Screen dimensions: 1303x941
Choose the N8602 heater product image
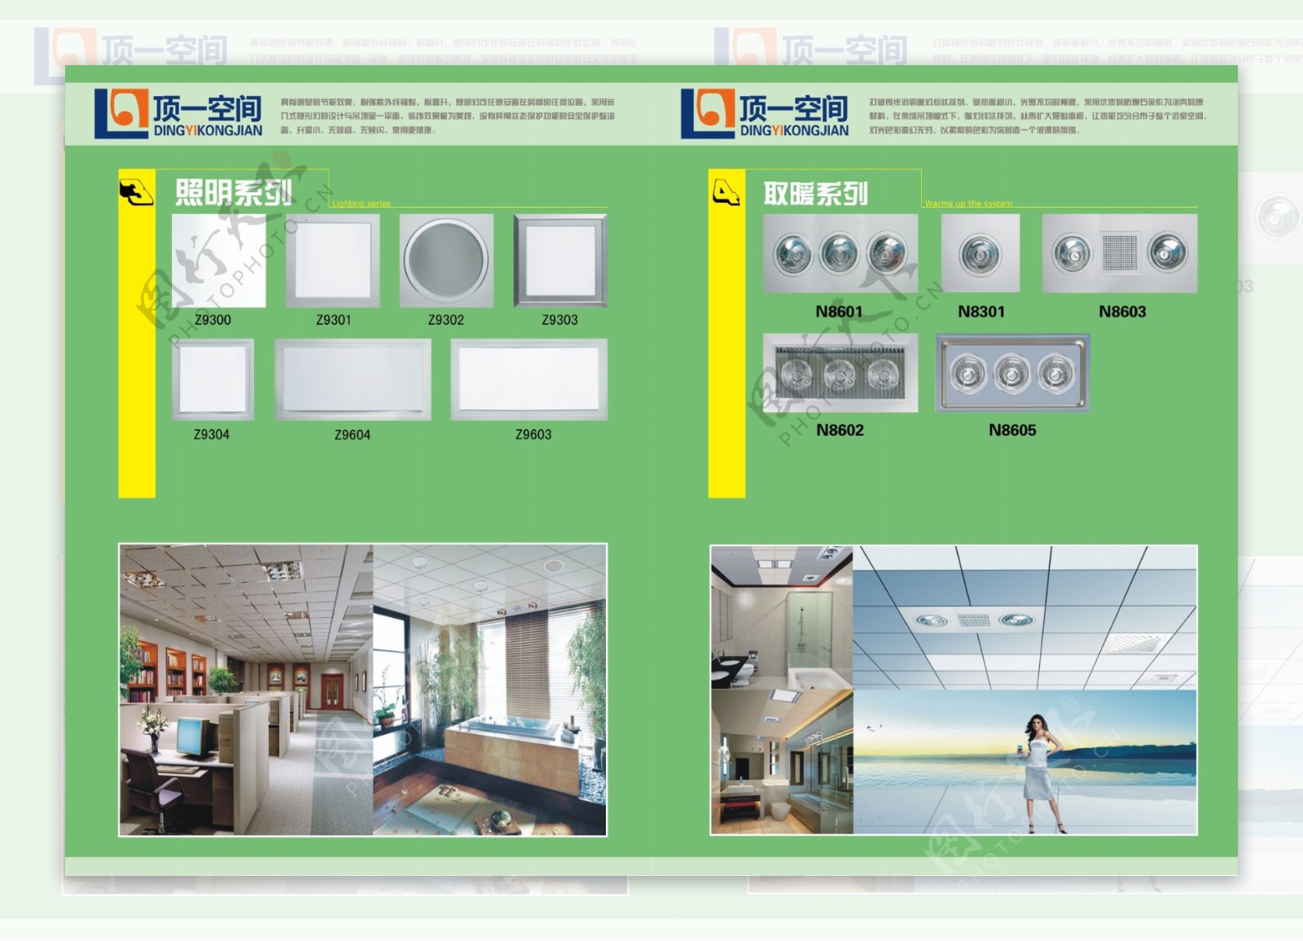point(840,373)
